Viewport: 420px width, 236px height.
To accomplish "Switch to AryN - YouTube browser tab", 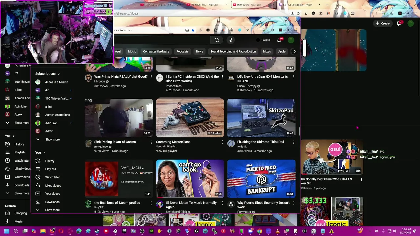I will click(252, 5).
